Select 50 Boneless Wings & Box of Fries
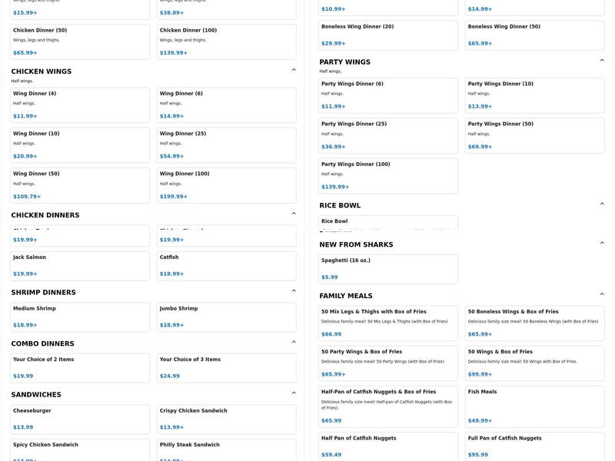The width and height of the screenshot is (615, 461). click(534, 323)
